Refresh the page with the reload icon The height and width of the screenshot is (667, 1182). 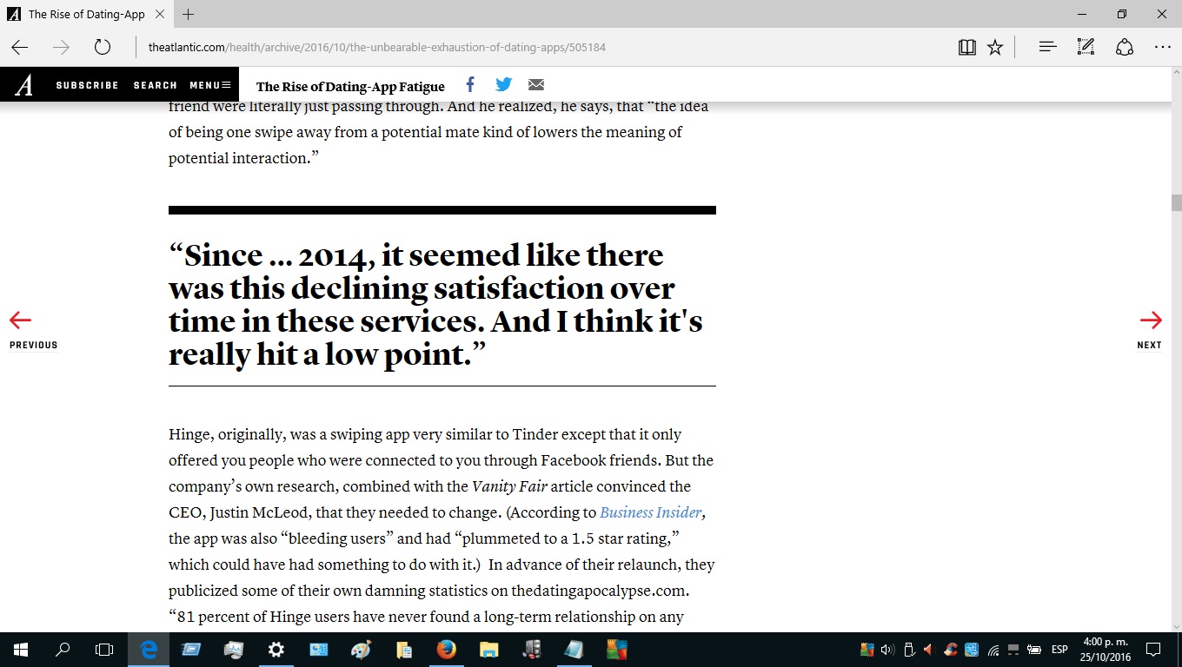pos(103,47)
